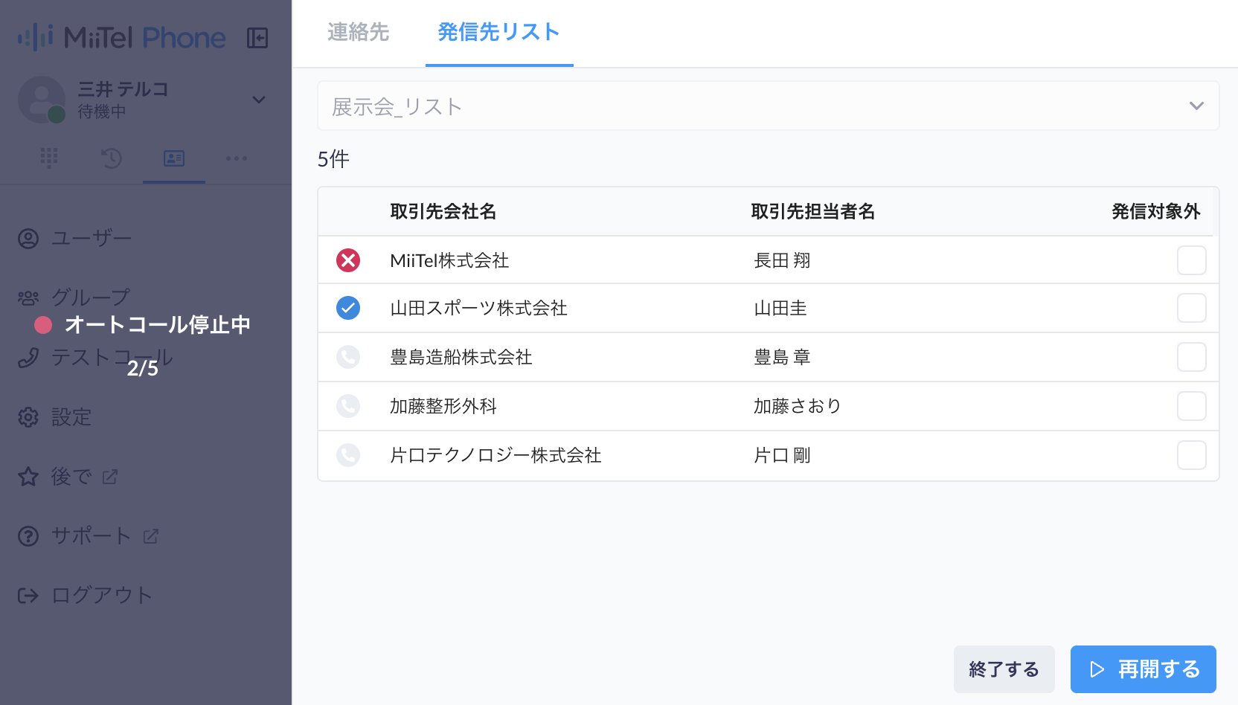Click the red オートコール停止中 status dot

point(43,325)
